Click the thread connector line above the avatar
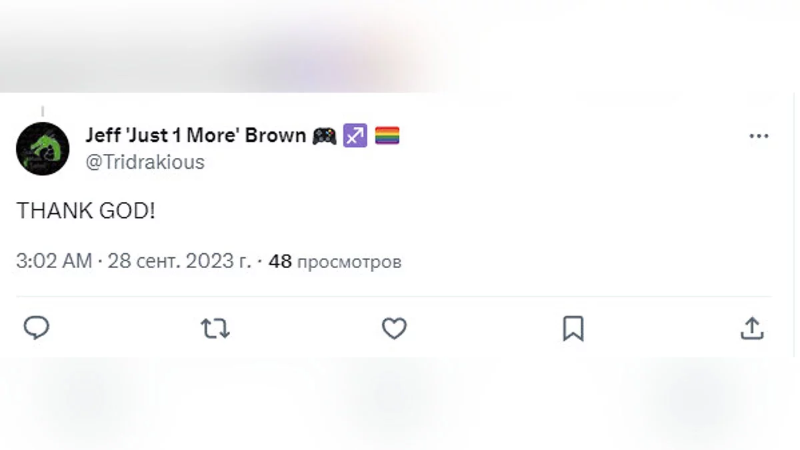800x450 pixels. tap(43, 112)
